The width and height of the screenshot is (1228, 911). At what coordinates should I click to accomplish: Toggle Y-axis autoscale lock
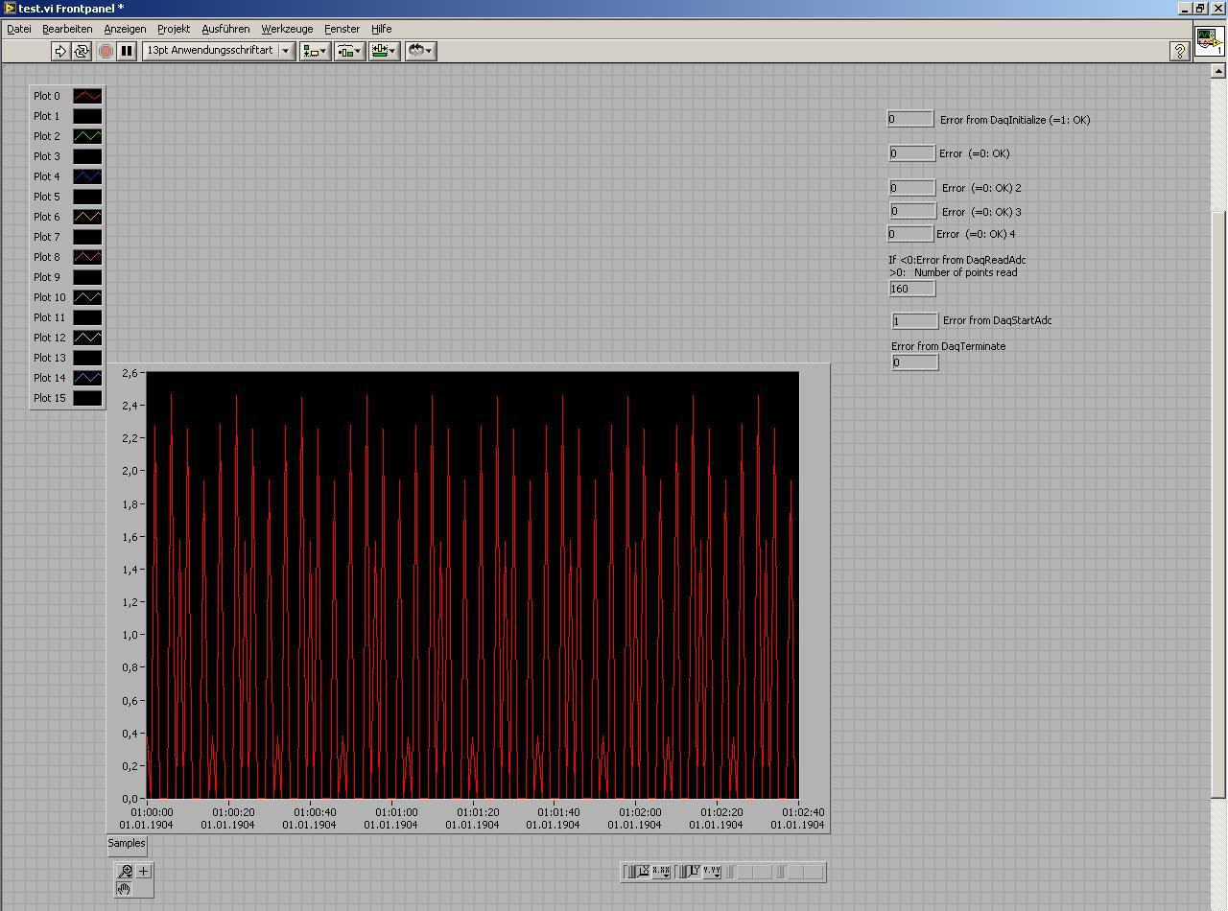tap(691, 872)
